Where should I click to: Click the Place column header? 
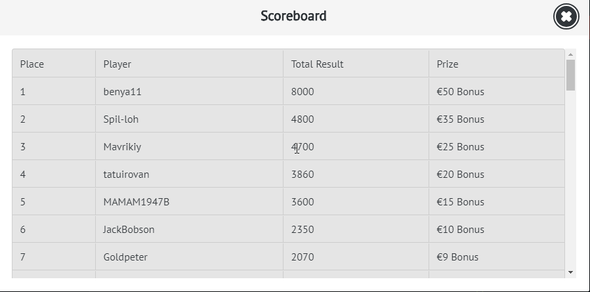tap(32, 64)
